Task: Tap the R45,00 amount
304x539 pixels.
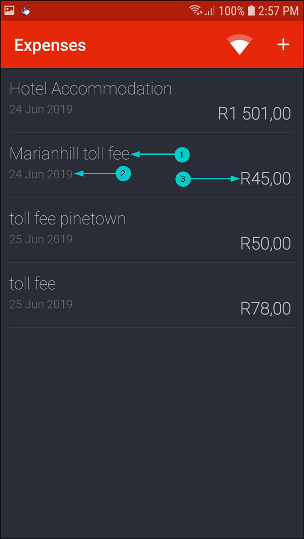Action: (x=265, y=179)
